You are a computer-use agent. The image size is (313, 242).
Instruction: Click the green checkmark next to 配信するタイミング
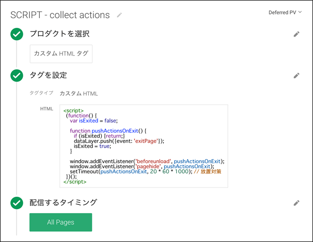[x=17, y=203]
